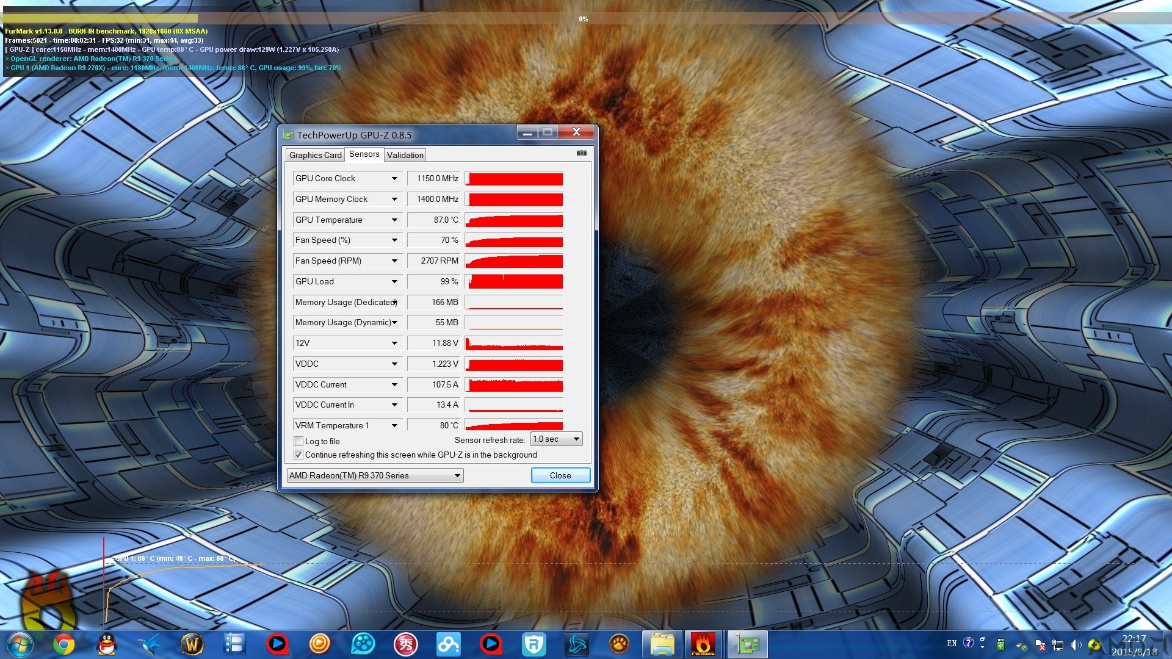Image resolution: width=1172 pixels, height=659 pixels.
Task: Click the green battery tray icon
Action: 1000,644
